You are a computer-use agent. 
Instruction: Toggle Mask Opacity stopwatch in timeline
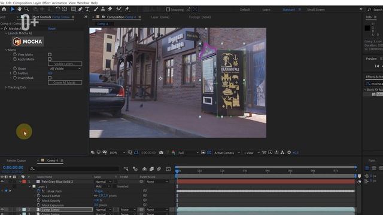coord(38,201)
